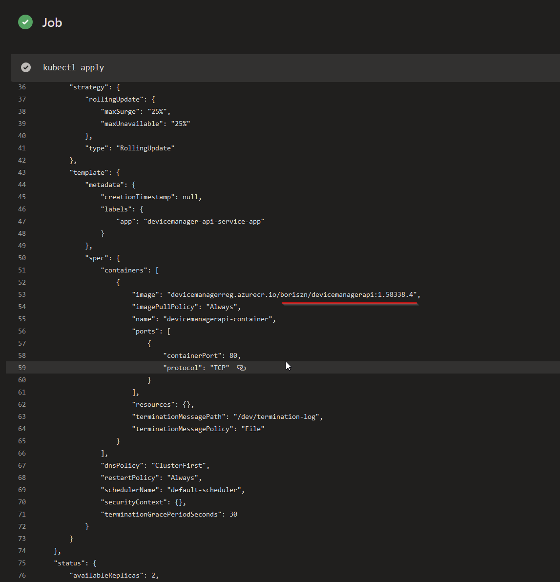Screen dimensions: 560x582
Task: Open the Job title heading
Action: [52, 22]
